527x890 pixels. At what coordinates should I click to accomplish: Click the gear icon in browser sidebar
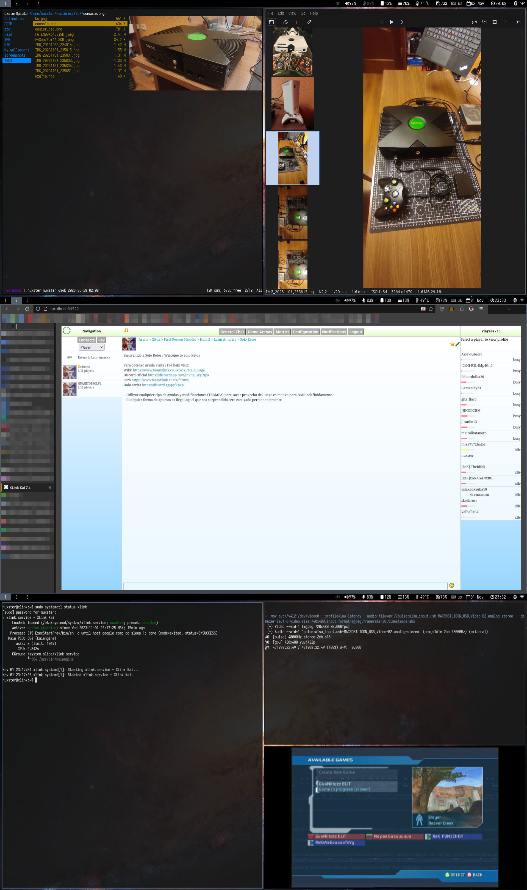click(13, 326)
